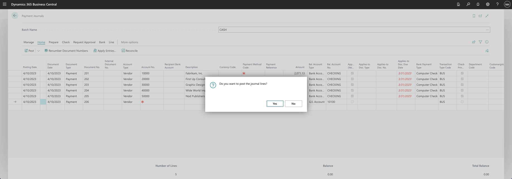Collapse the page with arrows icon
Image resolution: width=512 pixels, height=179 pixels.
pos(487,16)
